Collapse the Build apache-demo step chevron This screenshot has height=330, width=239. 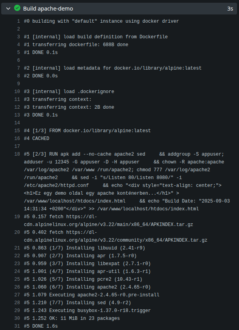point(8,9)
